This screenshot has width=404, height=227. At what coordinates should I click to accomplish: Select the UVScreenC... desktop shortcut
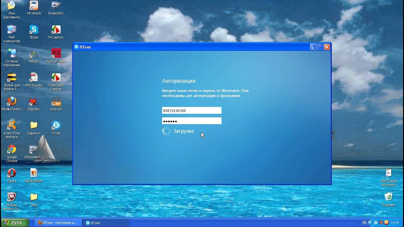click(34, 152)
